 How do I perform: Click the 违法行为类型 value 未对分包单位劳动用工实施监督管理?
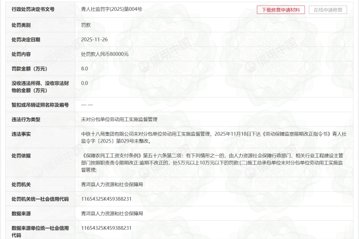119,119
